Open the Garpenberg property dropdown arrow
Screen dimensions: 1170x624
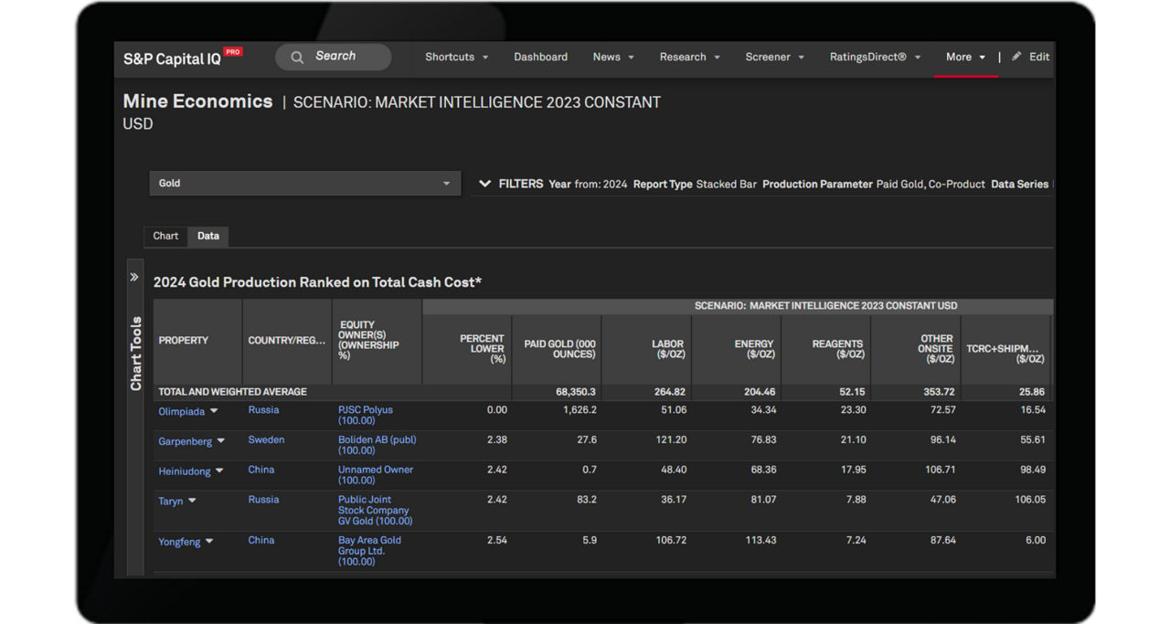click(221, 441)
